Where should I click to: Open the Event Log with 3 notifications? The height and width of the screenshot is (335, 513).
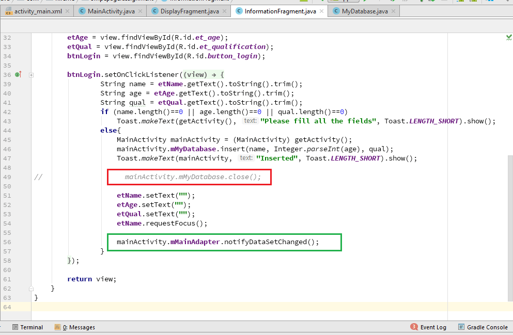point(428,327)
